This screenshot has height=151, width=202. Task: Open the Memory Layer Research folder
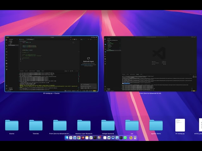pos(84,125)
